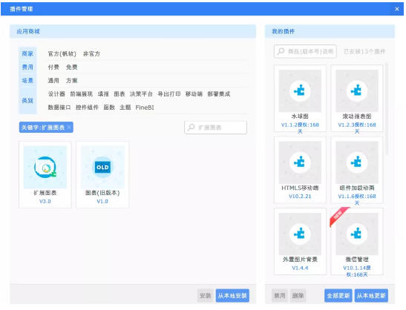This screenshot has height=310, width=406.
Task: Click the 禁用 button
Action: (280, 295)
